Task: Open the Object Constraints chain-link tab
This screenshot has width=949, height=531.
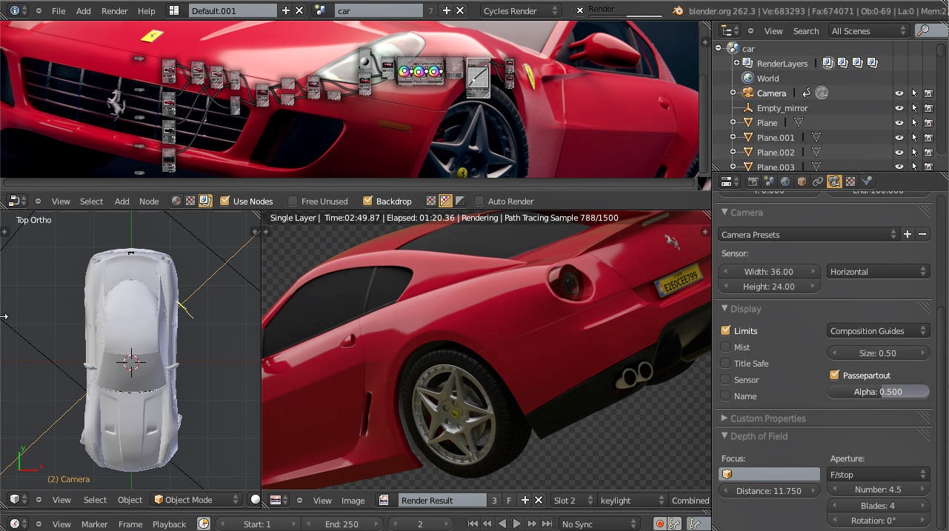Action: click(x=818, y=181)
